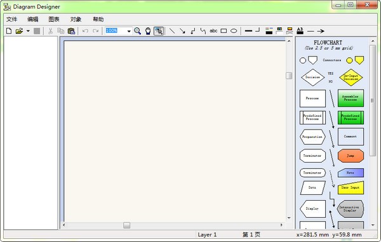
Task: Open the 图表 menu
Action: [x=54, y=19]
